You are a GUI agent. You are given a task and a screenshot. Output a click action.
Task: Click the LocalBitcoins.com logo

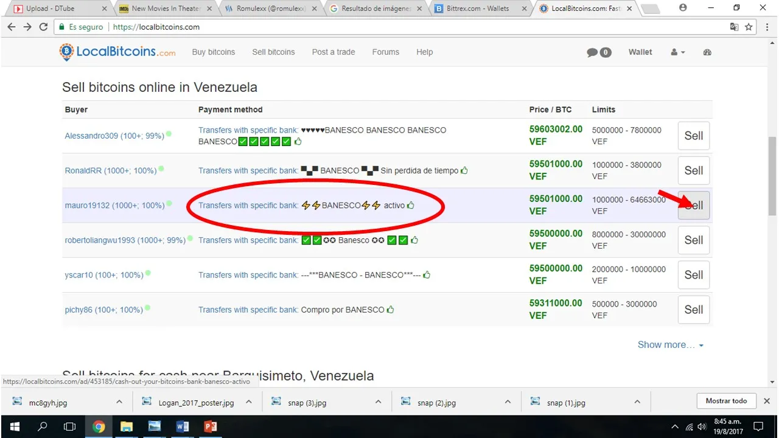[x=117, y=52]
